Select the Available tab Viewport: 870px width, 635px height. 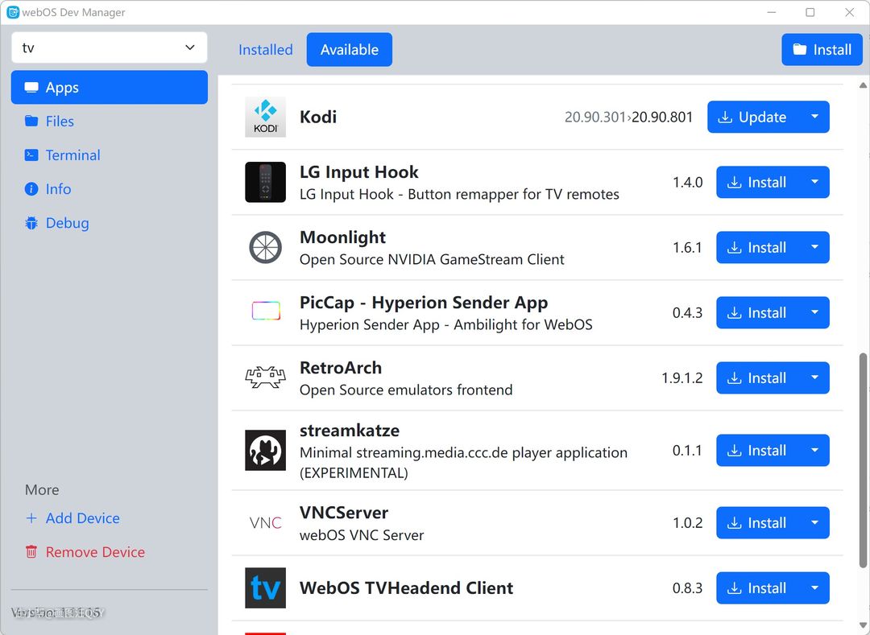pos(349,50)
